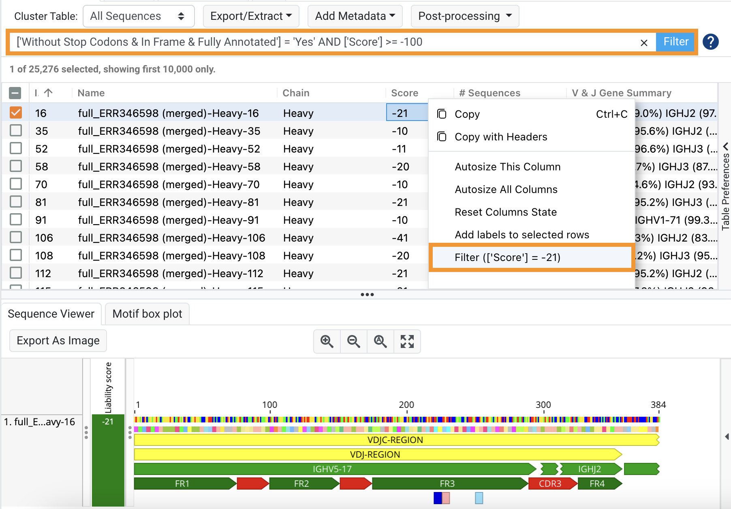Image resolution: width=731 pixels, height=509 pixels.
Task: Open the Export/Extract dropdown
Action: point(251,16)
